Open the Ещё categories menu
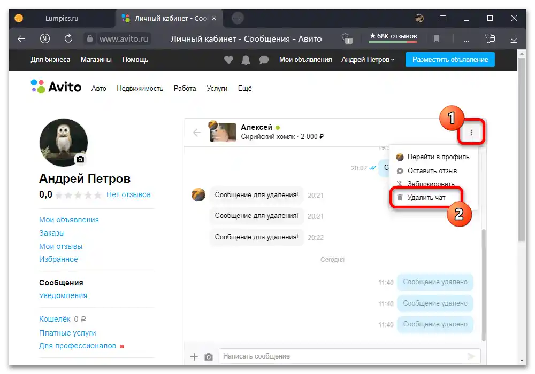 244,89
